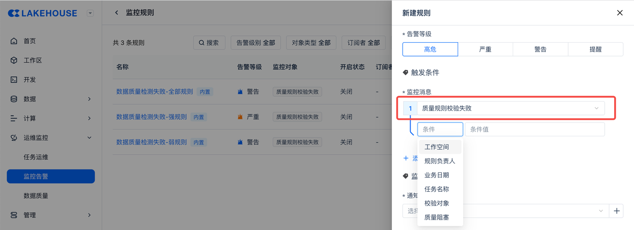Click the home icon in sidebar
Screen dimensions: 634x230
pos(14,41)
